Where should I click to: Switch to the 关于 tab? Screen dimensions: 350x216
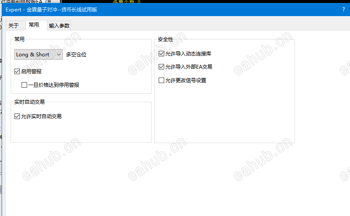[x=15, y=25]
